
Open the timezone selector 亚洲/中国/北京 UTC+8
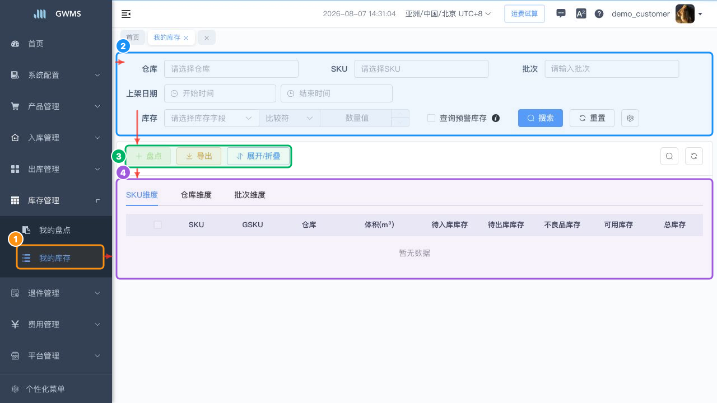[448, 13]
